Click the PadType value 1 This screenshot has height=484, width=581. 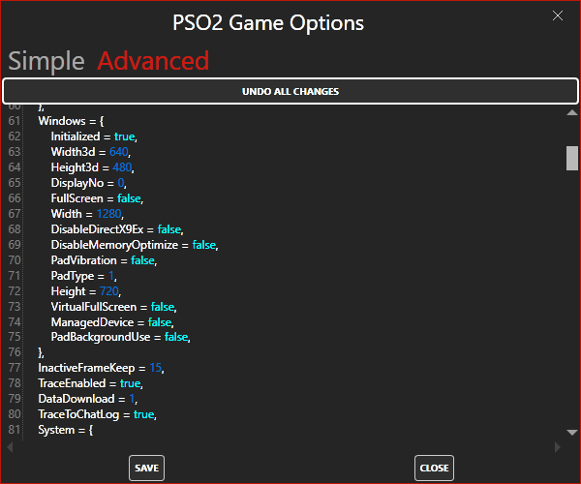[111, 276]
